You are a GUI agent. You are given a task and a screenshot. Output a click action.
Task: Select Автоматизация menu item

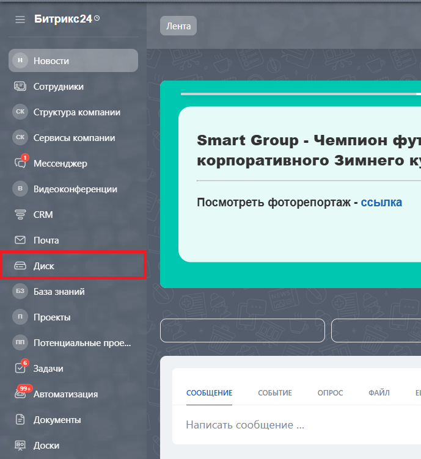point(73,394)
